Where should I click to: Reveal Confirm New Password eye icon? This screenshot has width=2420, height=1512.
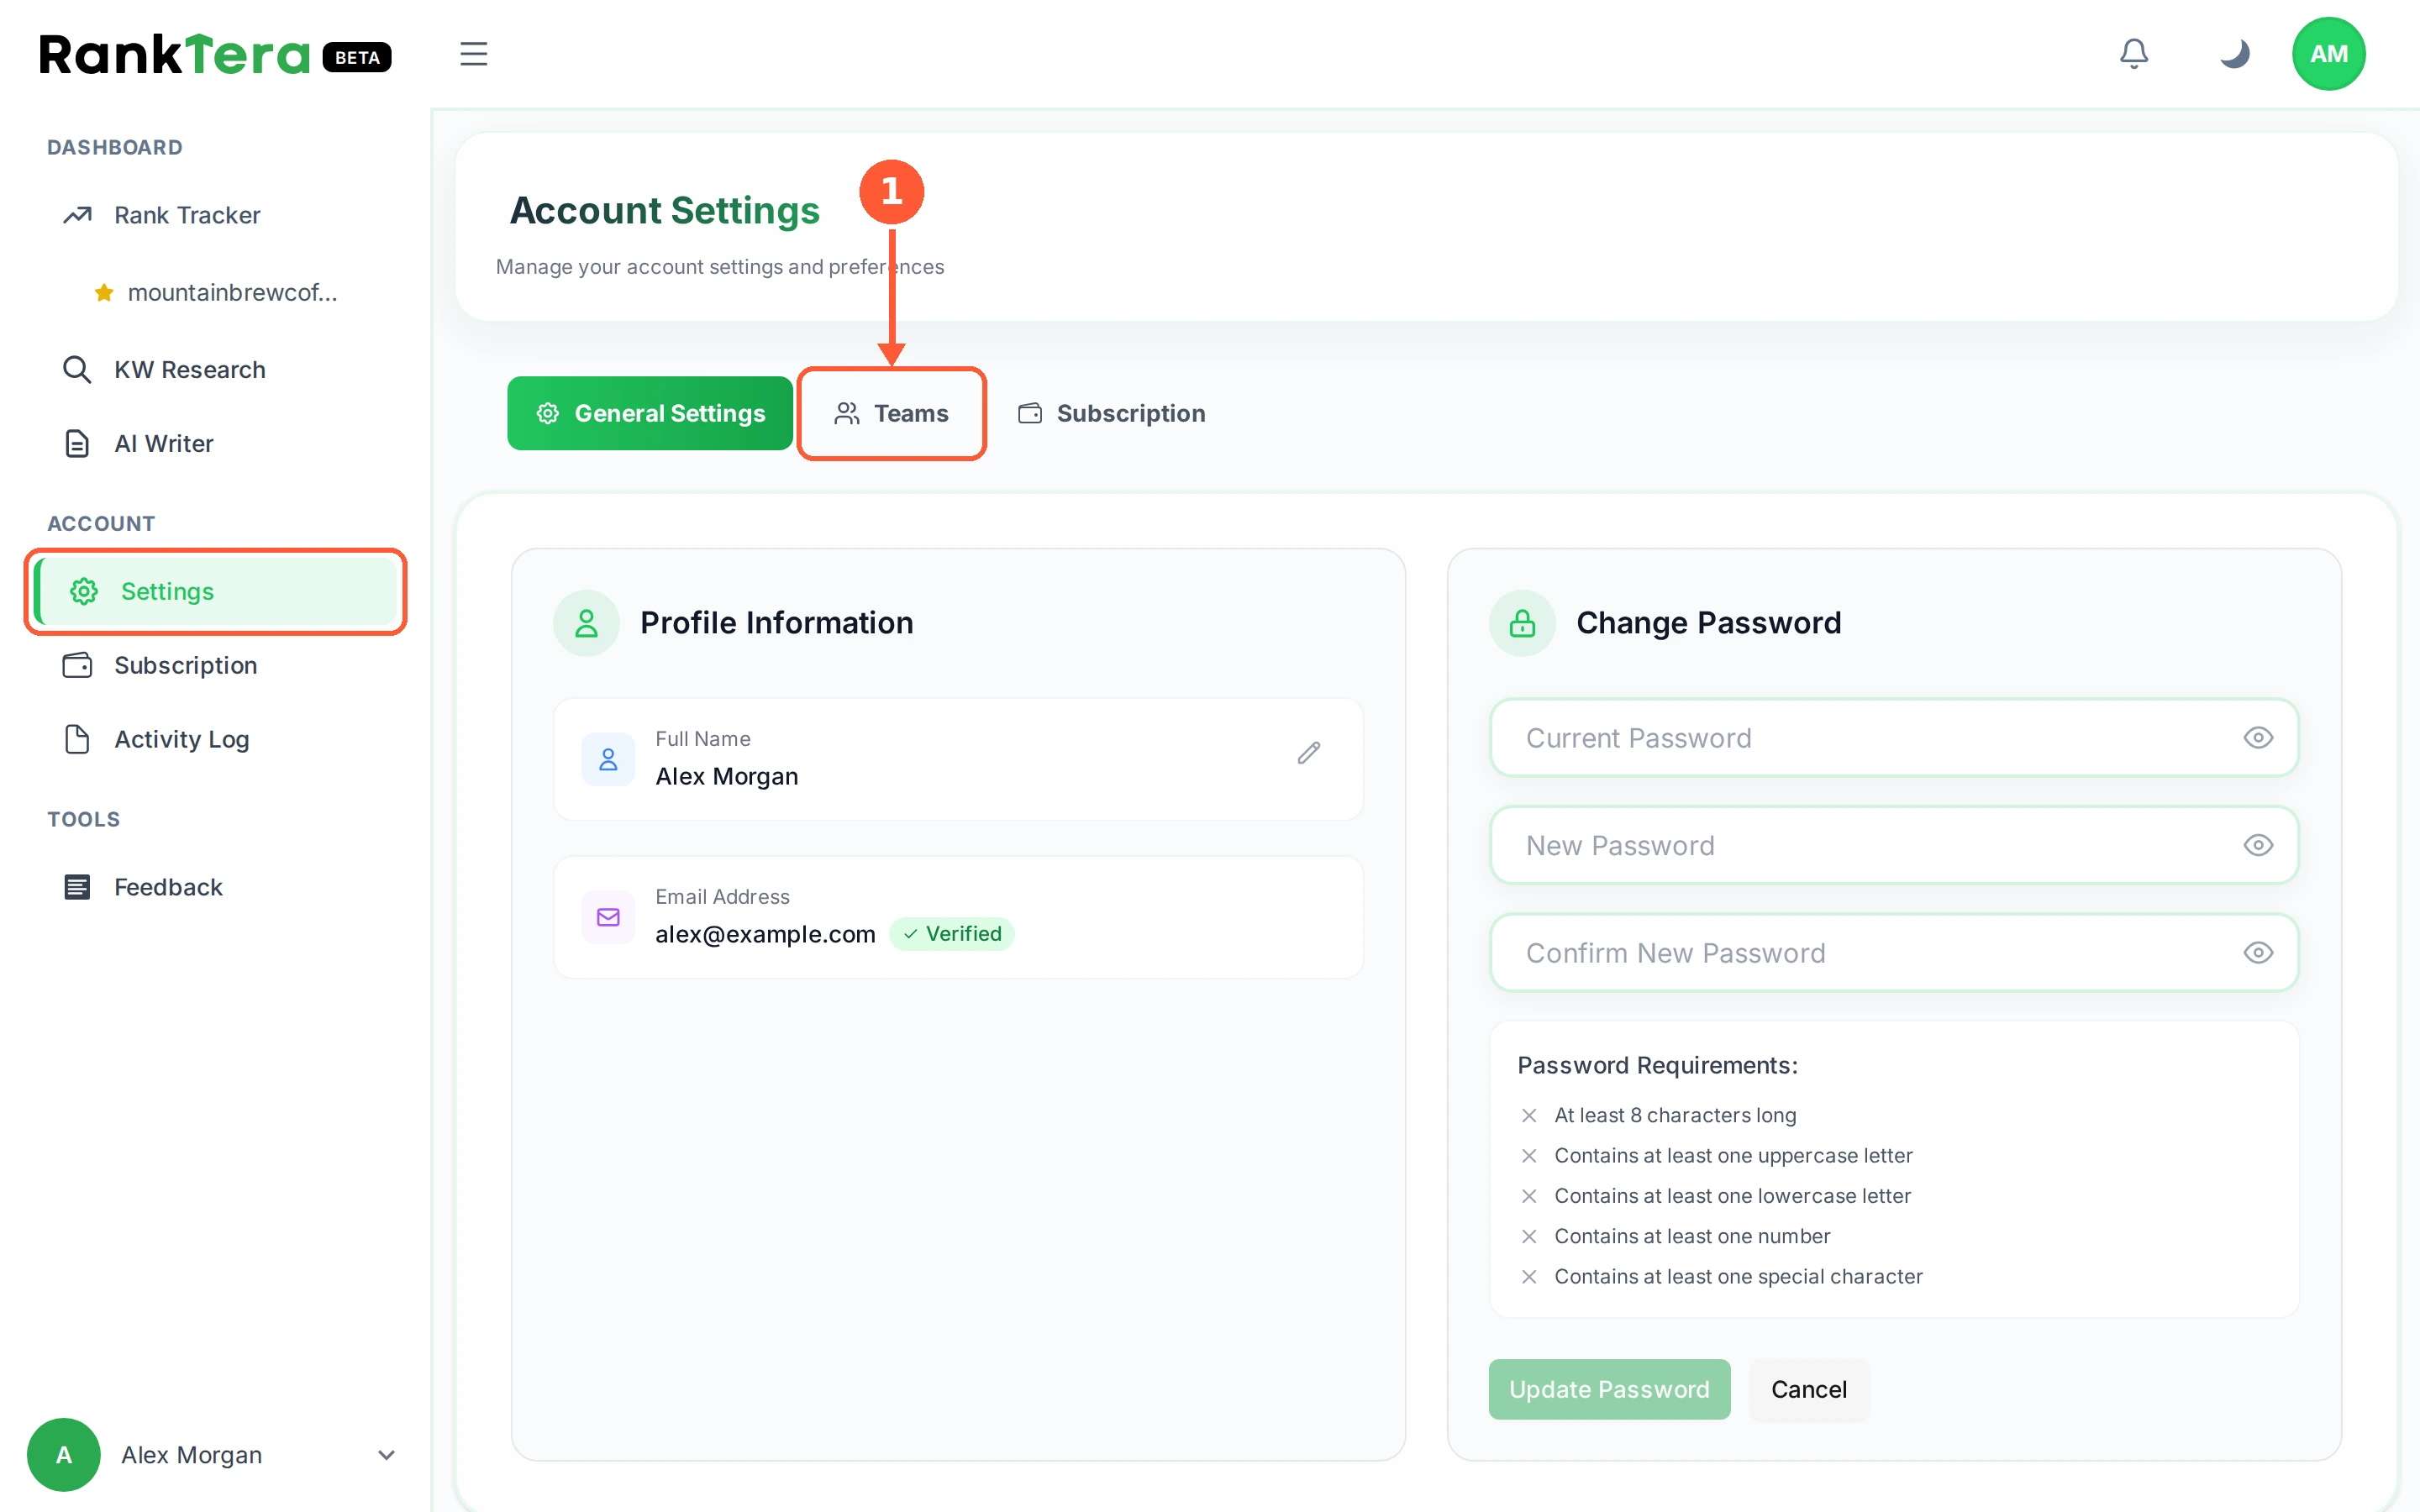click(2258, 953)
